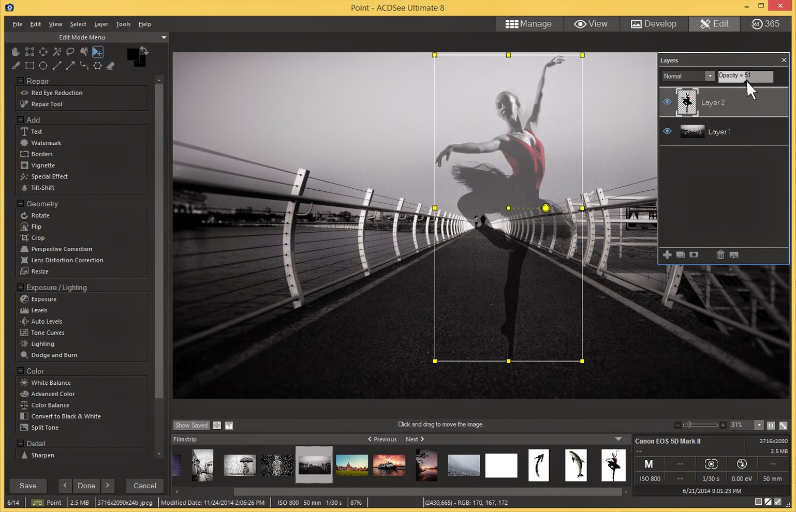This screenshot has height=512, width=796.
Task: Select the Hand pan tool
Action: tap(16, 52)
